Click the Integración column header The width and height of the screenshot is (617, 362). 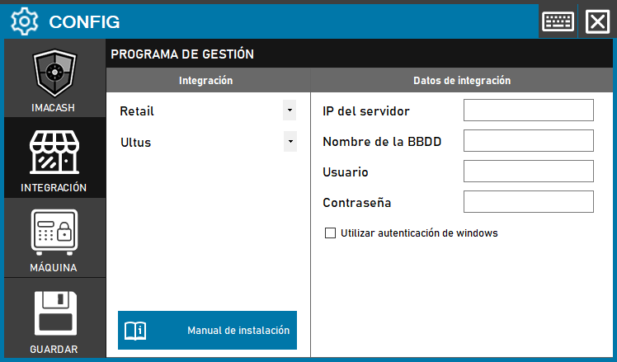coord(206,81)
